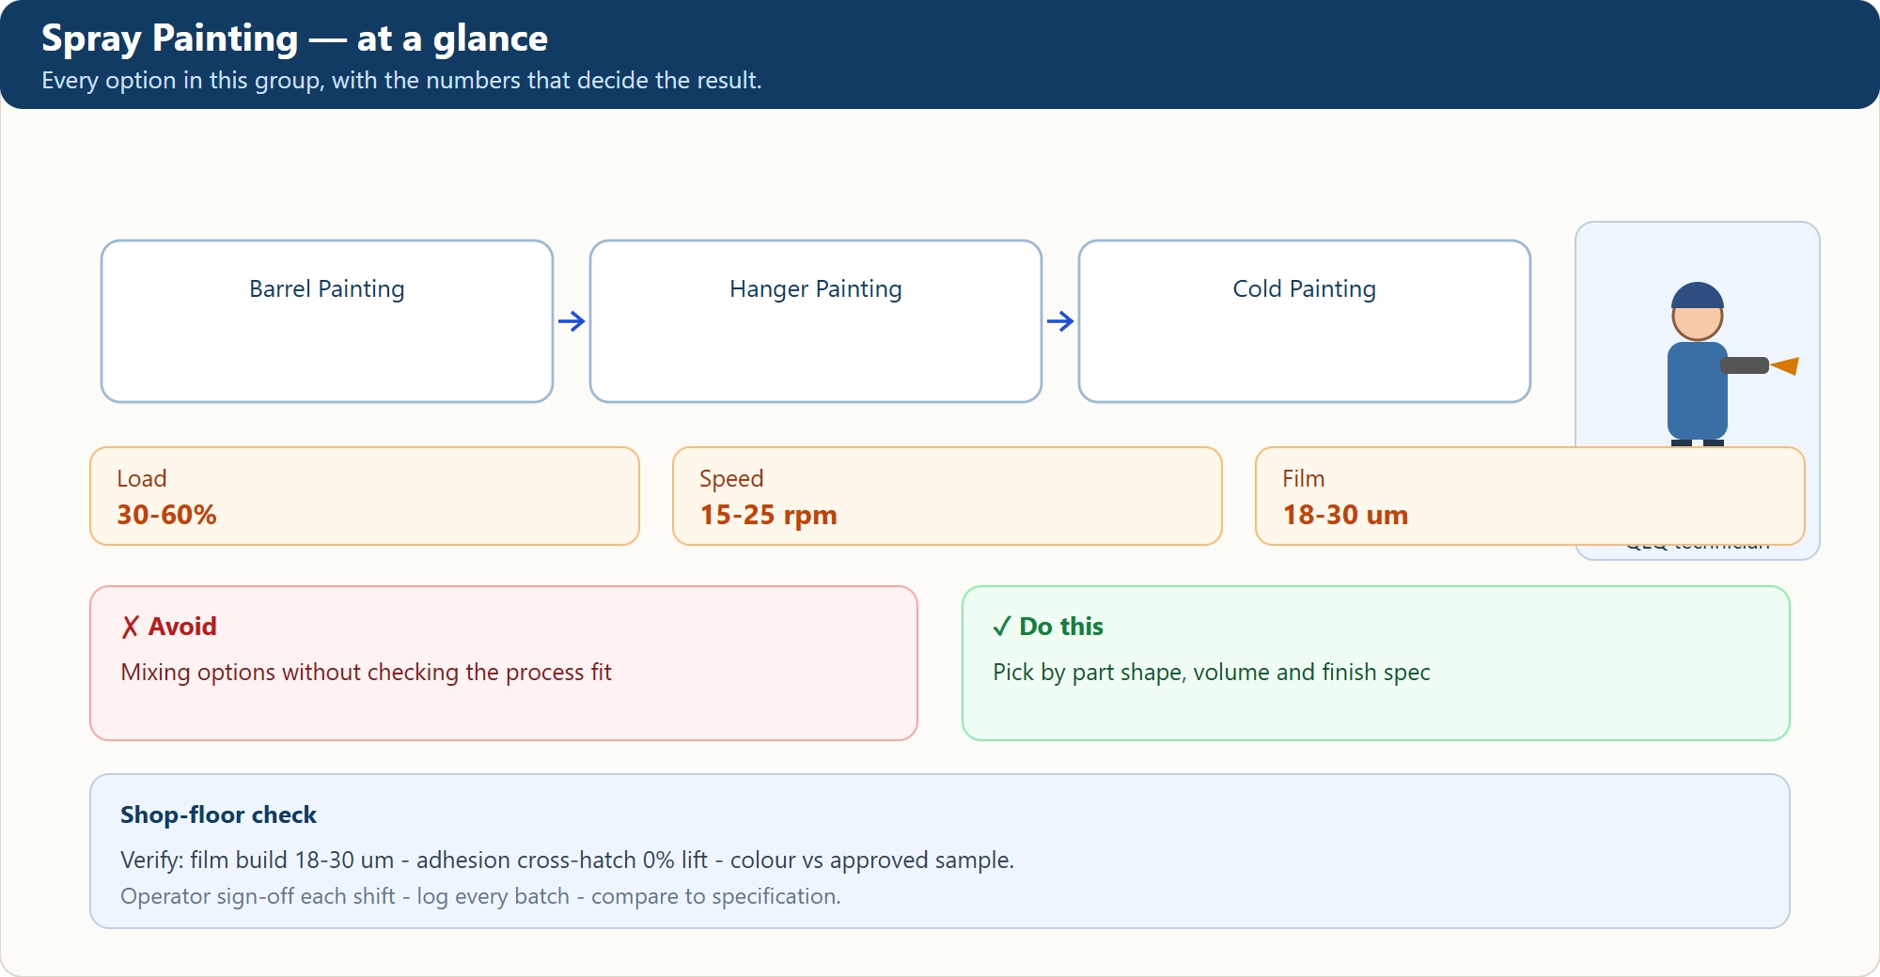Click the arrow between Hanger and Cold Painting
1880x977 pixels.
click(1060, 321)
